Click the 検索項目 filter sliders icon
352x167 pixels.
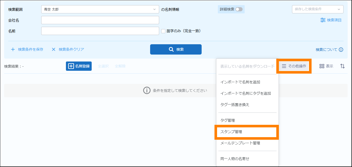pyautogui.click(x=323, y=20)
